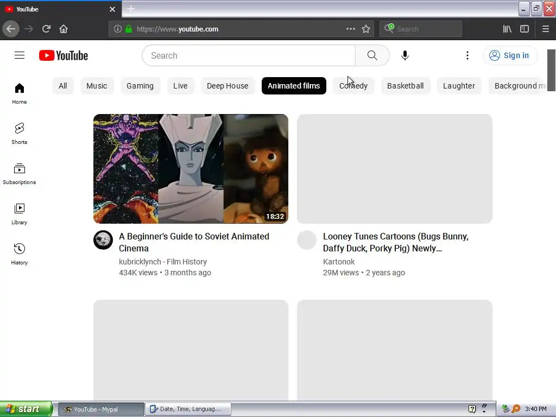The image size is (556, 417).
Task: Click the YouTube logo
Action: (64, 56)
